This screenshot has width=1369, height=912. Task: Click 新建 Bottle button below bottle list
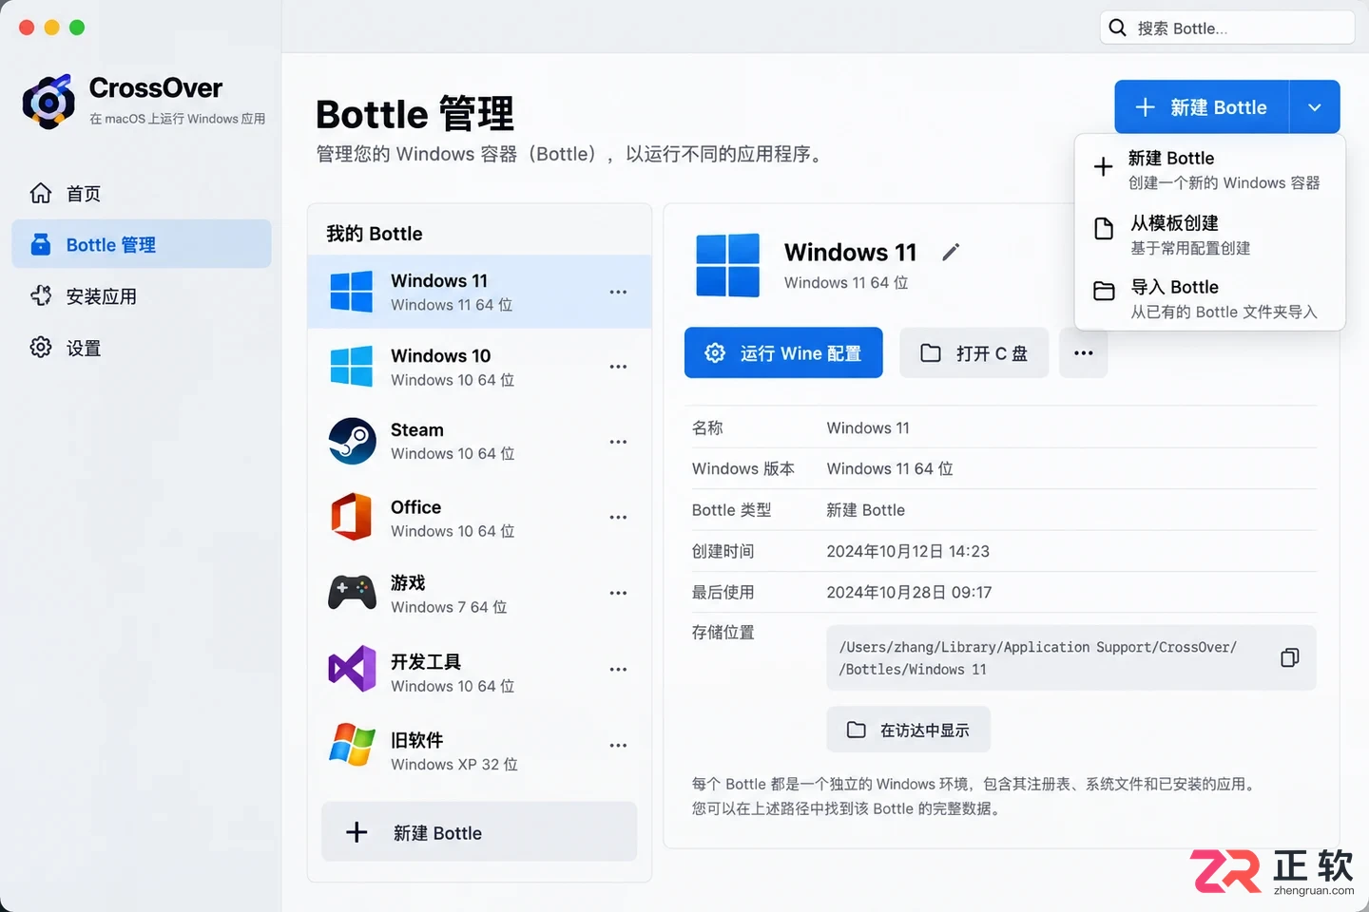(x=479, y=832)
